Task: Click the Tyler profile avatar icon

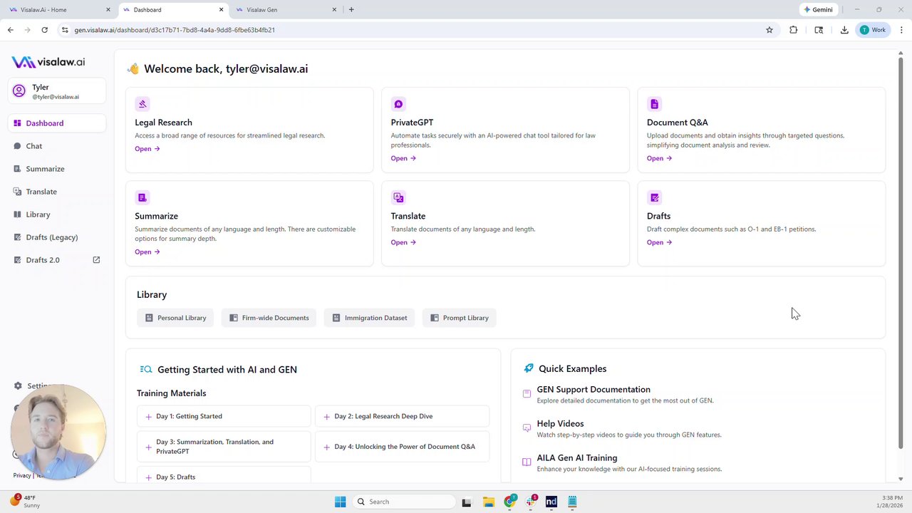Action: pos(19,91)
